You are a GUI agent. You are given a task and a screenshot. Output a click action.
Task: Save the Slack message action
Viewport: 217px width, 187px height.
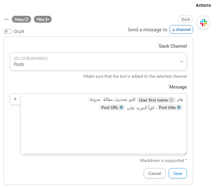(x=178, y=173)
